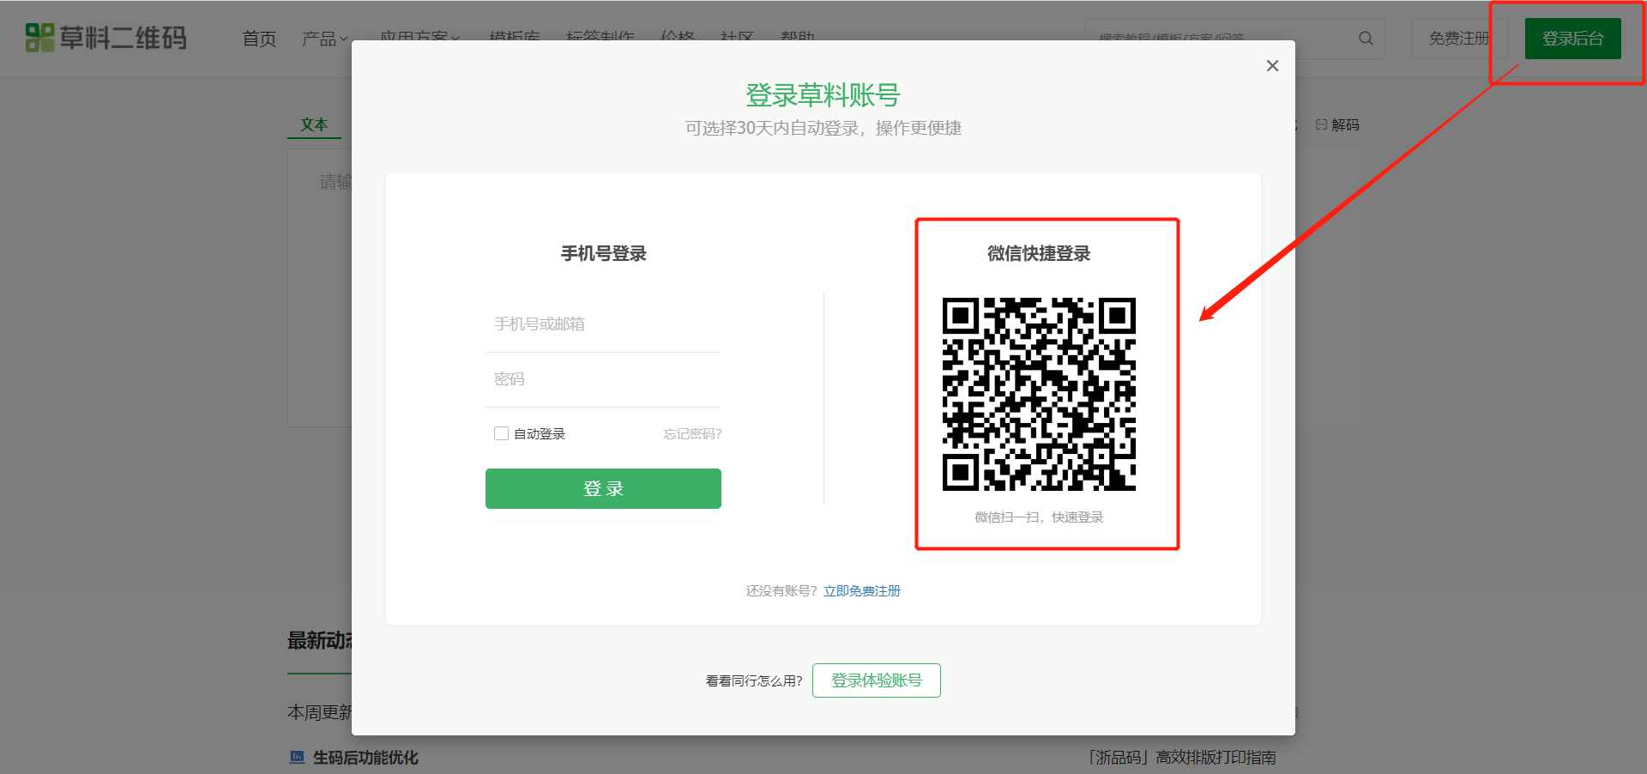Click the search magnifier icon
The height and width of the screenshot is (774, 1647).
click(1366, 39)
